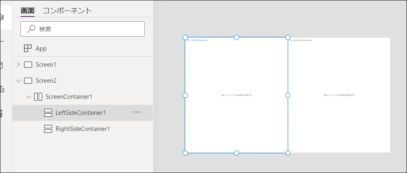The width and height of the screenshot is (407, 173).
Task: Click LeftSideContainer1 label on canvas
Action: pyautogui.click(x=199, y=40)
